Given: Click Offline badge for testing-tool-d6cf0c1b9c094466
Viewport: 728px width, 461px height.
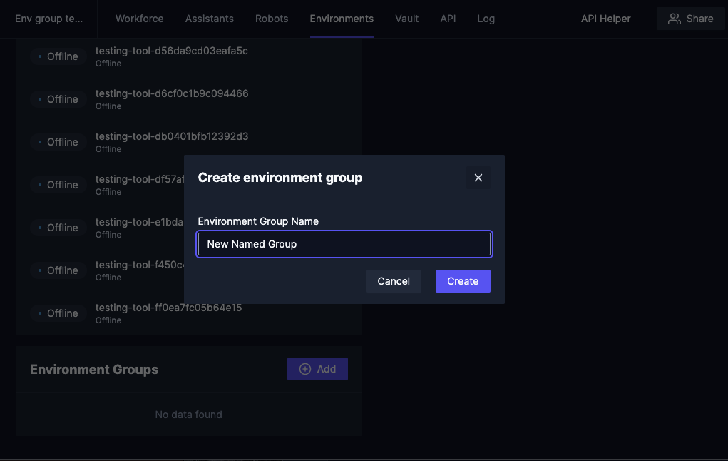Looking at the screenshot, I should click(58, 99).
